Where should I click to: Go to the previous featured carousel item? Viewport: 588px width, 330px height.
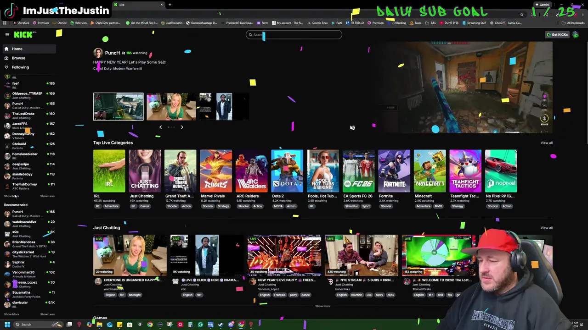(160, 127)
